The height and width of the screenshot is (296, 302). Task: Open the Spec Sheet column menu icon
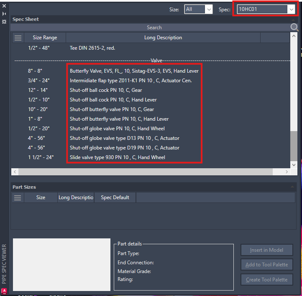pos(18,38)
